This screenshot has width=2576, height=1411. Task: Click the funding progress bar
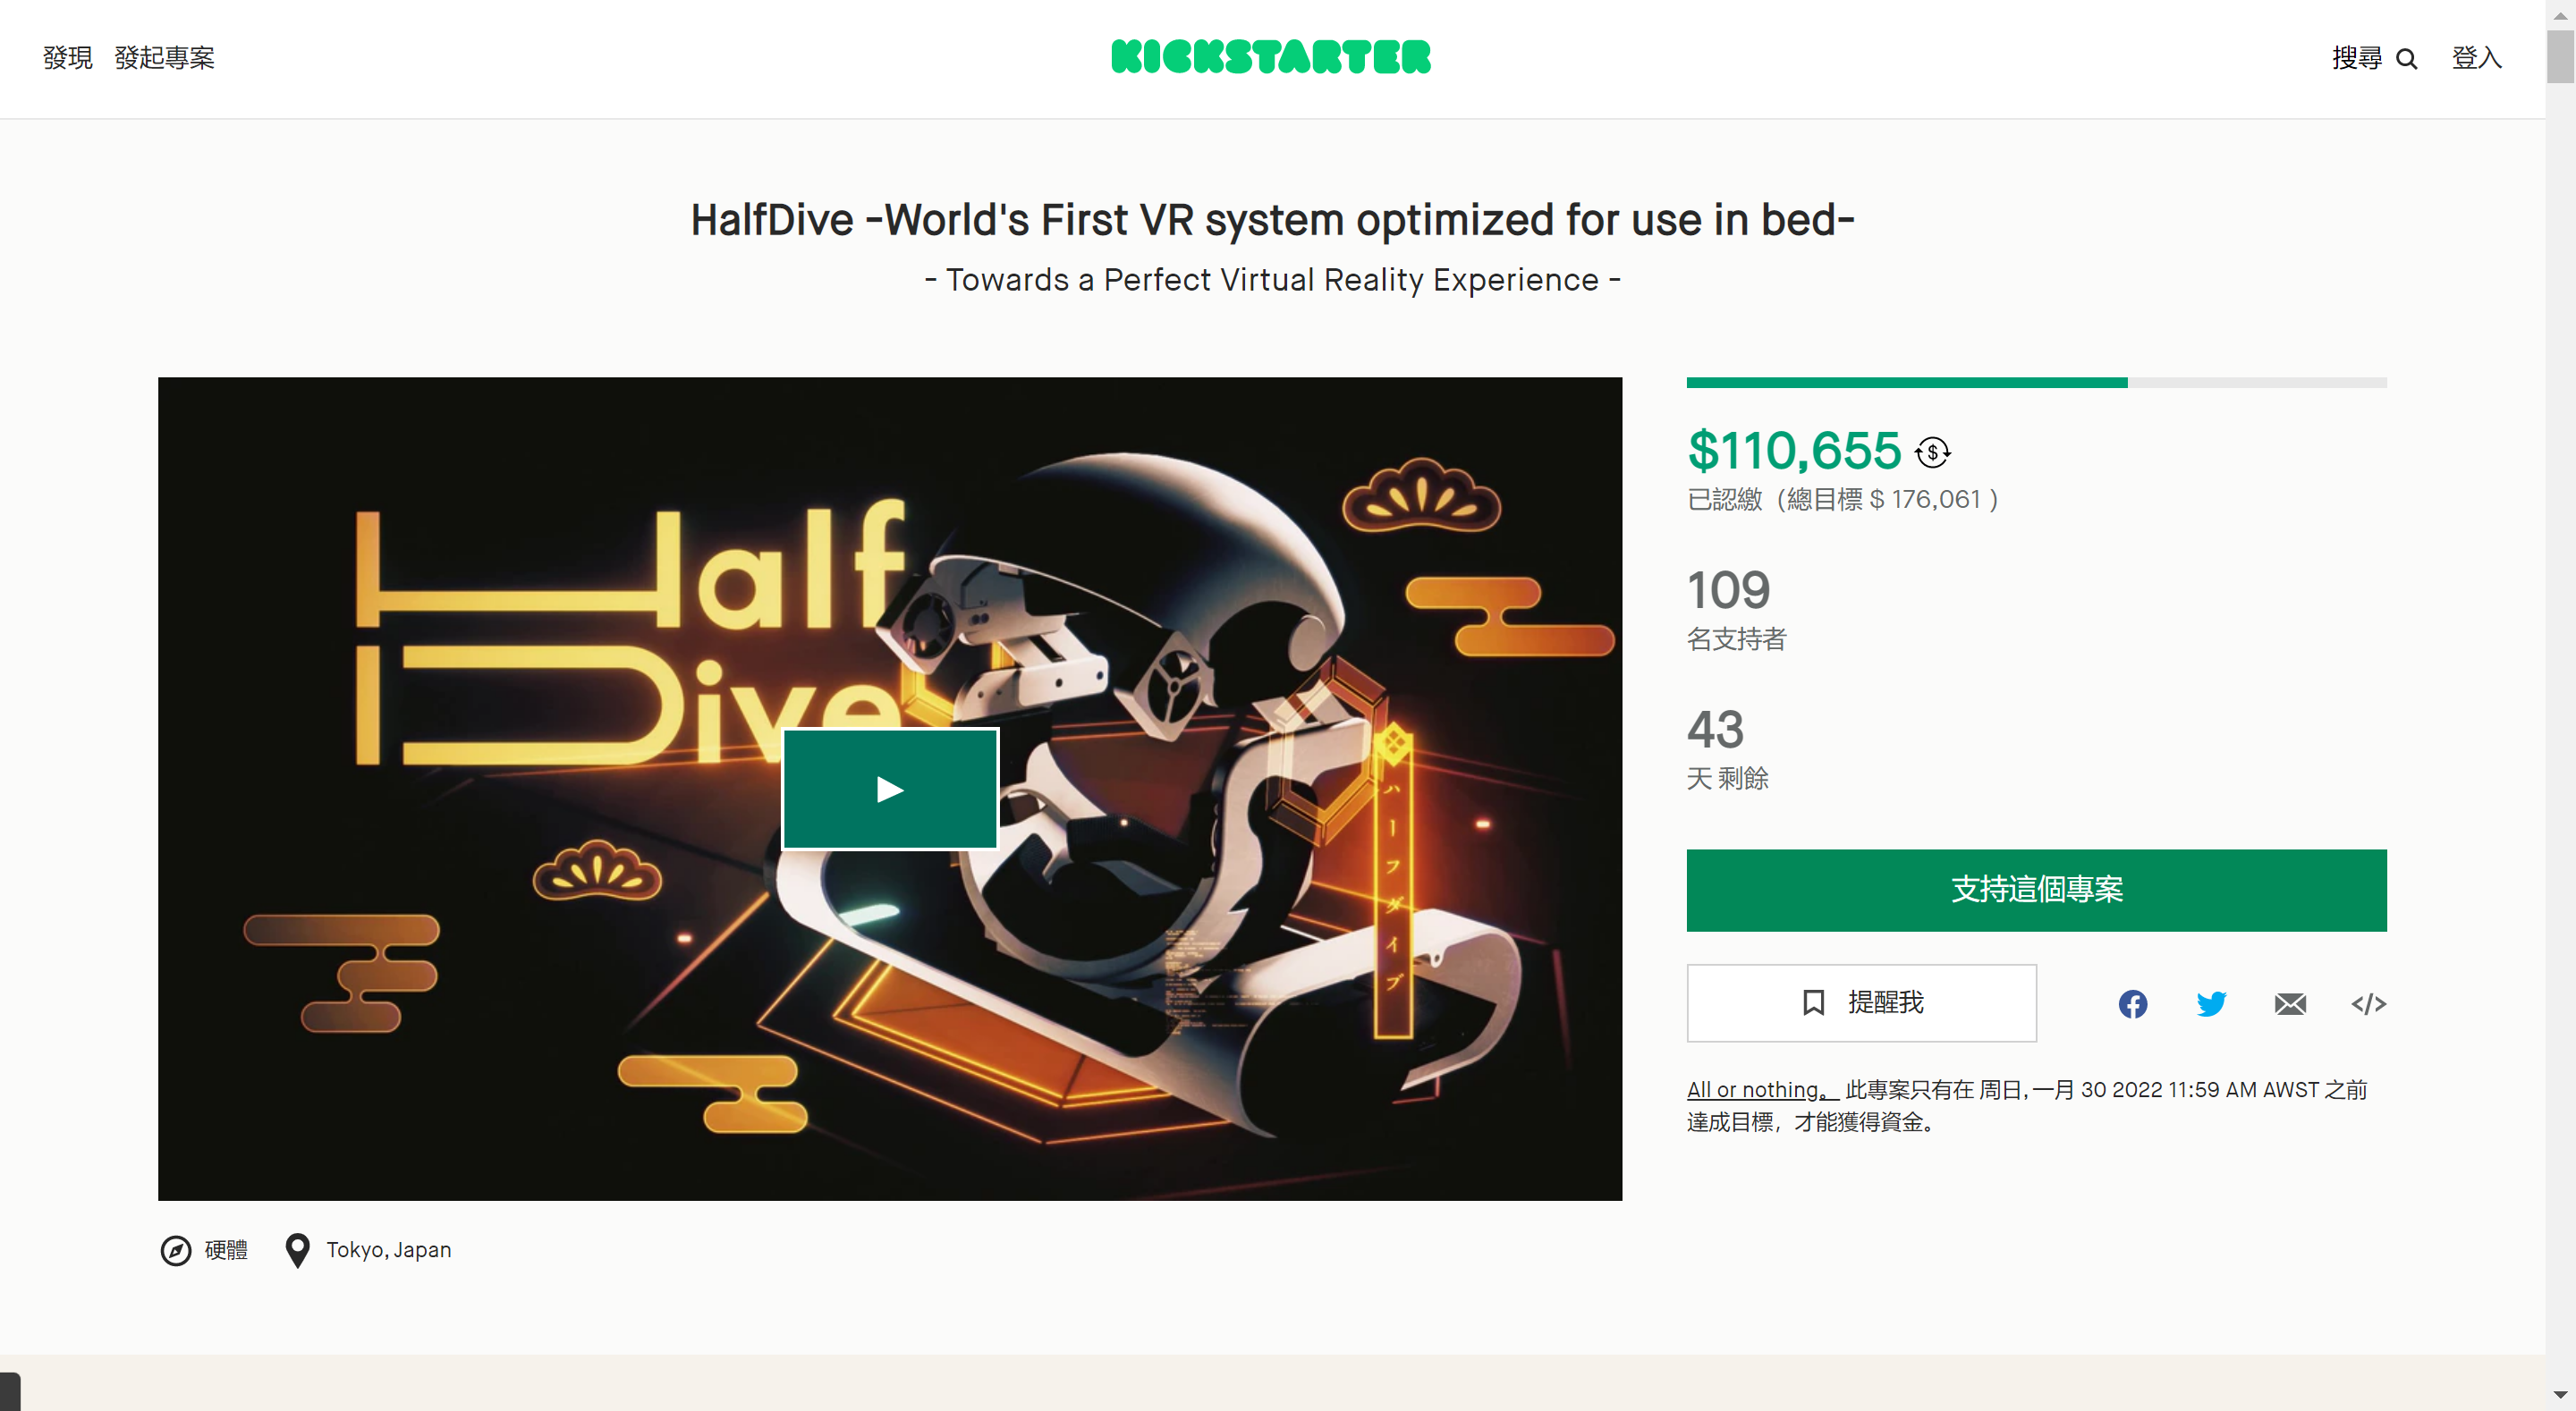[x=2036, y=382]
